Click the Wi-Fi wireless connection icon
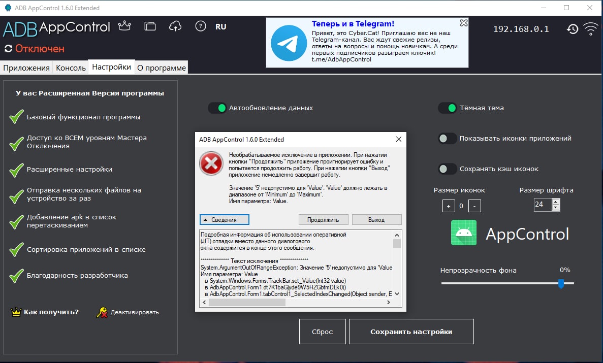 pos(591,29)
